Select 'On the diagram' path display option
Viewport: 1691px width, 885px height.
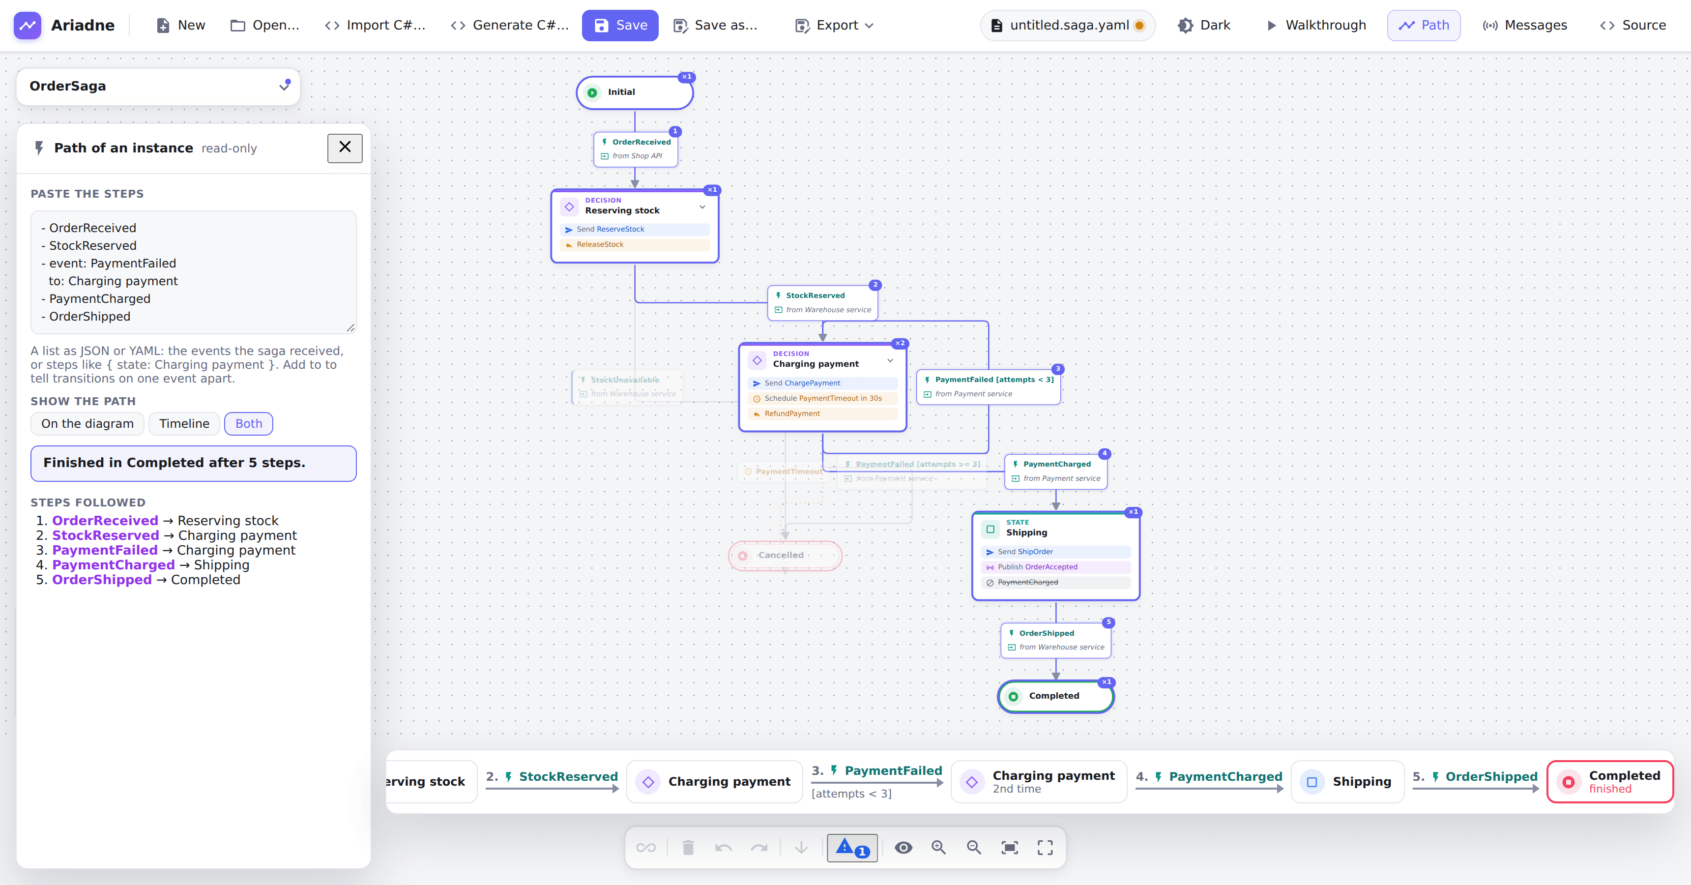click(x=87, y=423)
